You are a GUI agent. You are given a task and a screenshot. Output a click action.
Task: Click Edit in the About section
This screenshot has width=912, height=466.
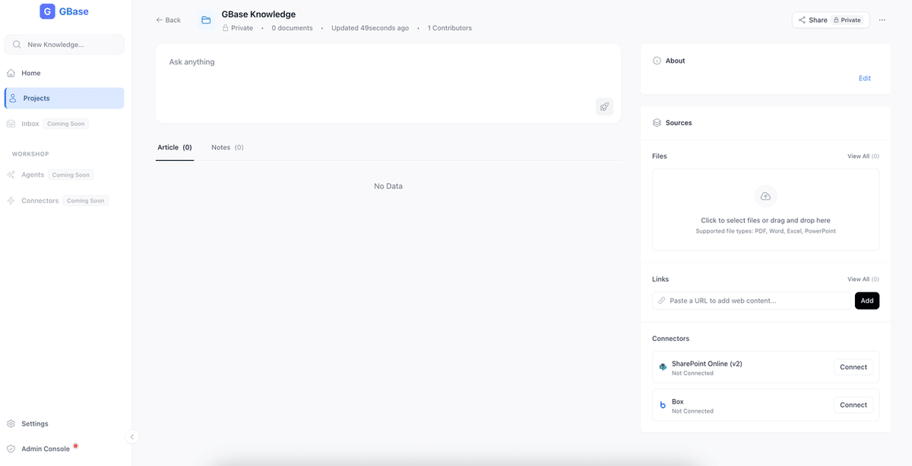coord(864,78)
